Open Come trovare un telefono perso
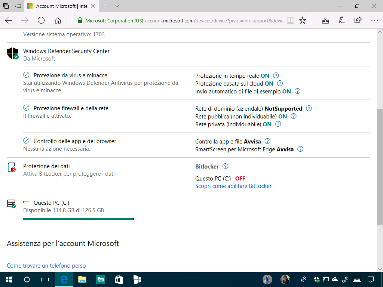 tap(46, 266)
